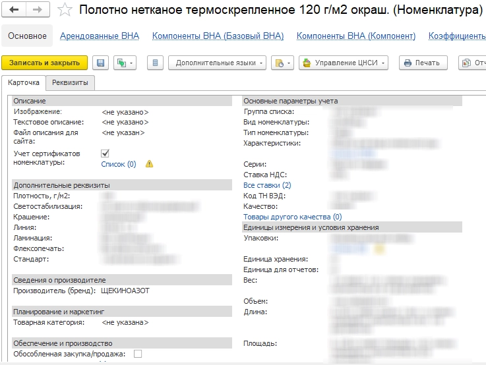Viewport: 486px width, 365px height.
Task: Open the green create-based-on icon menu
Action: pyautogui.click(x=124, y=63)
